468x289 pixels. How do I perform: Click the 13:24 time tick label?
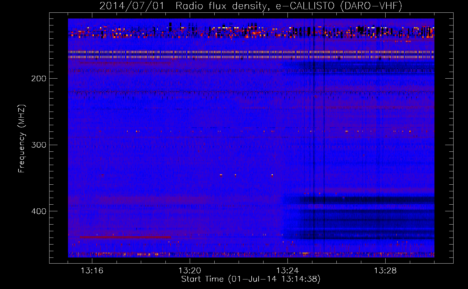click(288, 271)
